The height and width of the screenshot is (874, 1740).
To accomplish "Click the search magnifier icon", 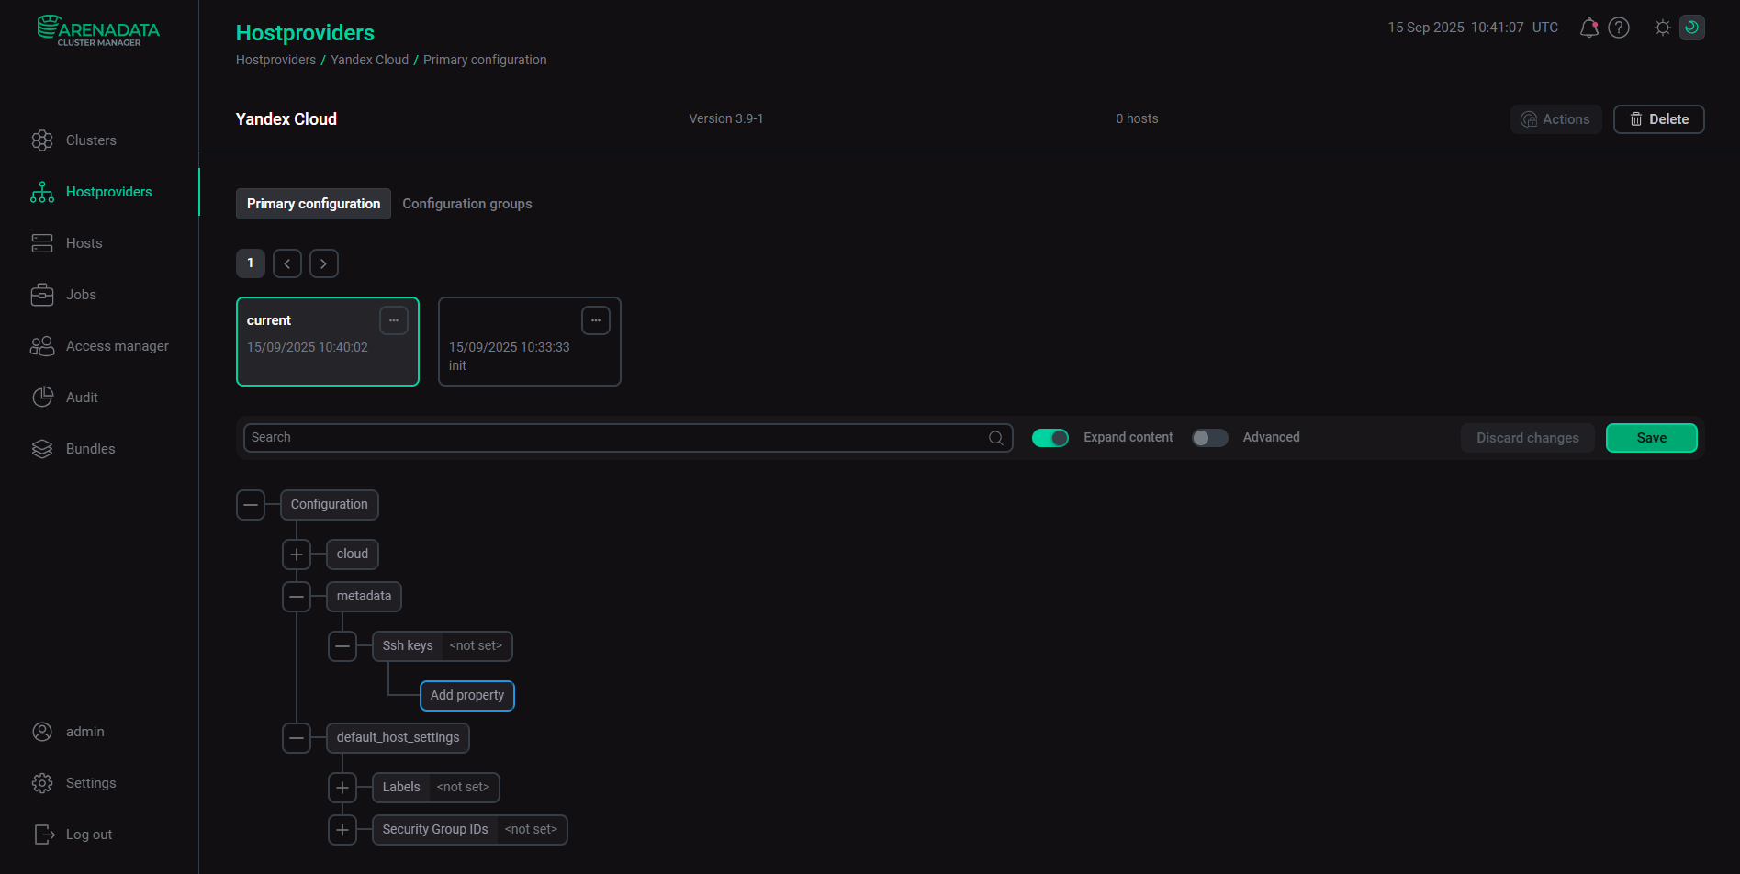I will (x=995, y=438).
